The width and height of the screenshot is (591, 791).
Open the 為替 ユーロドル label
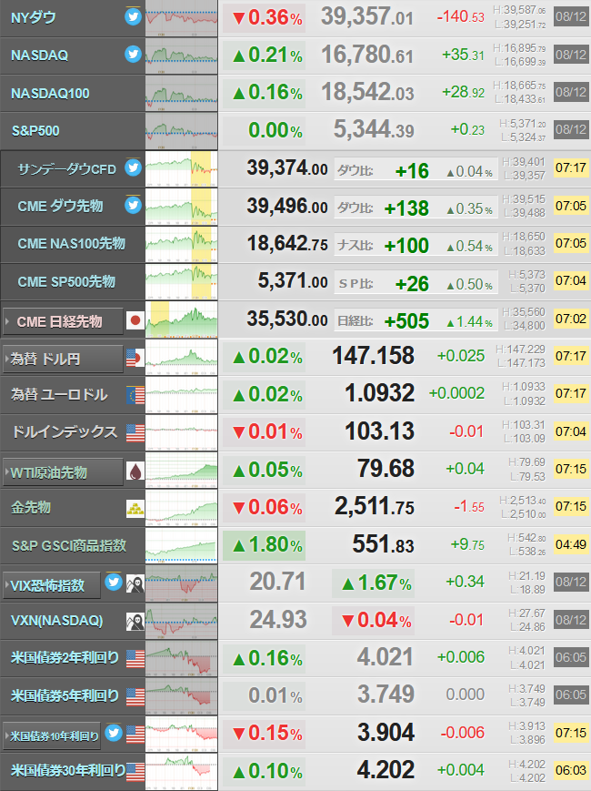59,394
